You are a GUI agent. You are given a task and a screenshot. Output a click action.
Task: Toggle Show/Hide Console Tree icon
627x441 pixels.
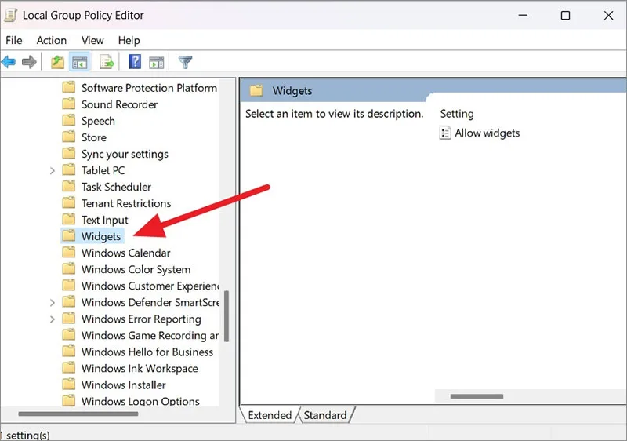pyautogui.click(x=80, y=63)
